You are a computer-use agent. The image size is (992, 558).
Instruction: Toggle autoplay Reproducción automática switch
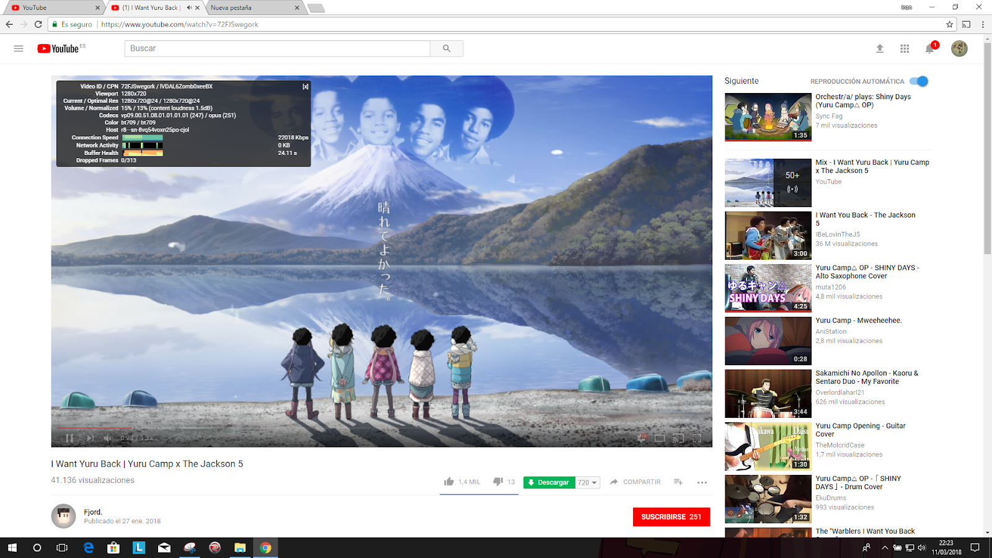click(x=919, y=81)
